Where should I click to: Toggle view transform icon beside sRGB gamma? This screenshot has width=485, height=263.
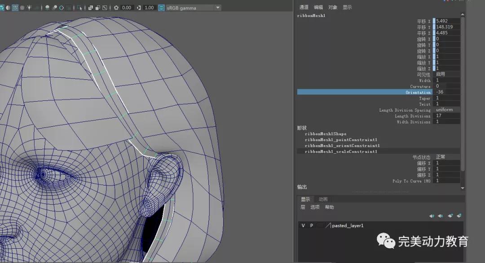pos(161,8)
